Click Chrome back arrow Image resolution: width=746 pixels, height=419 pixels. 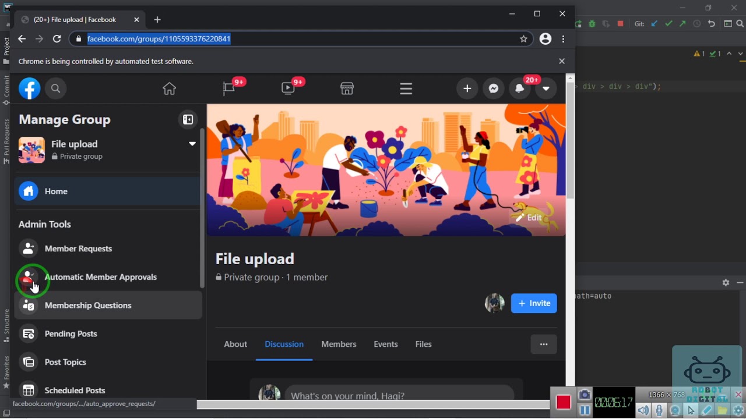[x=22, y=38]
